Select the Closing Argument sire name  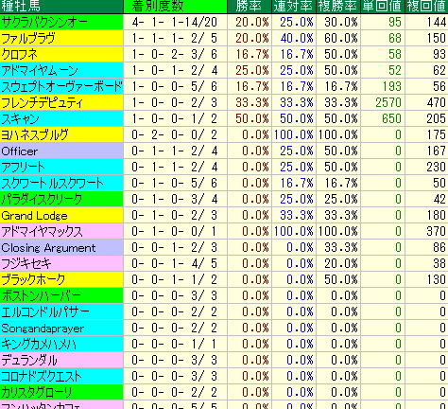click(61, 247)
